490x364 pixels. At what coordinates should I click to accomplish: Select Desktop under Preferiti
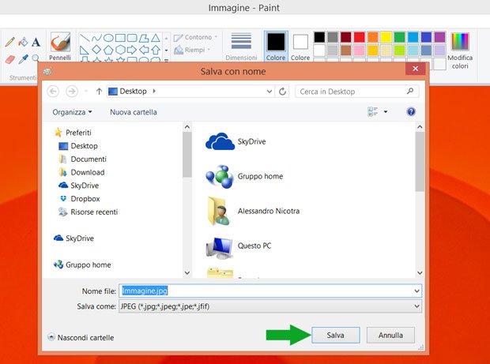(78, 146)
